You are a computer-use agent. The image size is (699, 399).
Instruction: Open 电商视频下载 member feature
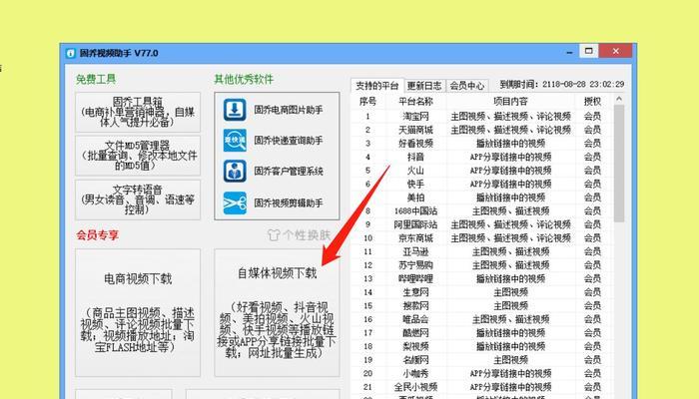pos(138,312)
